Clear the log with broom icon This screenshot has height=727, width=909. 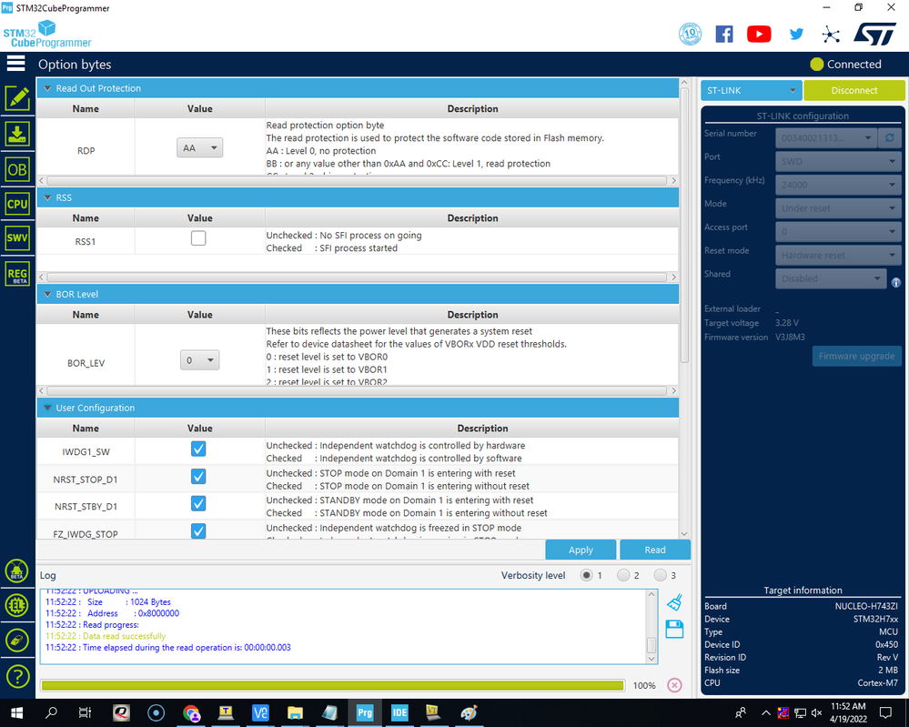[x=674, y=602]
